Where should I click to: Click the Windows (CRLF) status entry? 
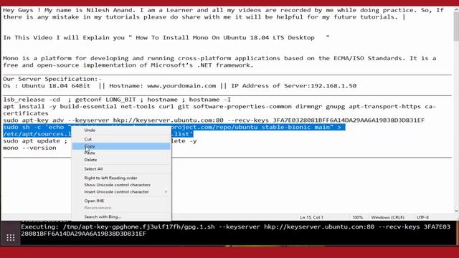(387, 217)
